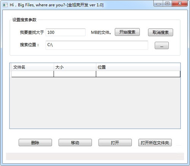The width and height of the screenshot is (190, 166).
Task: Close the Big Files window
Action: 180,3
